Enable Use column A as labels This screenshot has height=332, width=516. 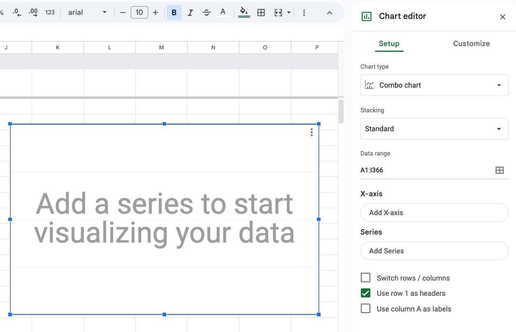coord(365,309)
